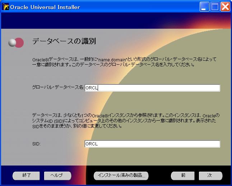Viewport: 232px width, 186px height.
Task: Click the Oracle Universal Installer title bar icon
Action: click(x=6, y=7)
